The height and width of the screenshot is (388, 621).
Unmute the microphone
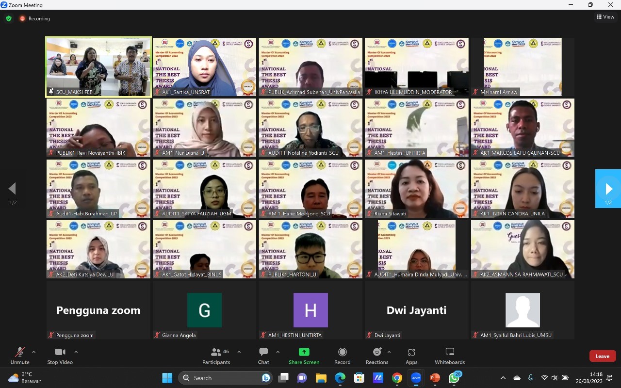(x=20, y=353)
